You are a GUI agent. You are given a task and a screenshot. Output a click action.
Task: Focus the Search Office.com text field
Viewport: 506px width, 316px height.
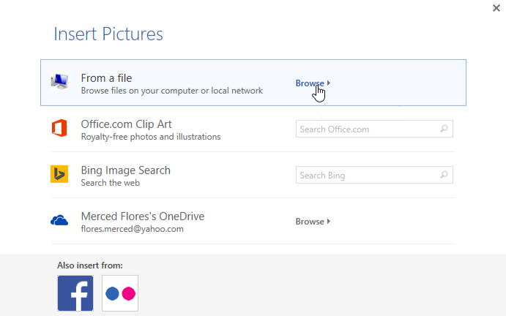pos(366,129)
